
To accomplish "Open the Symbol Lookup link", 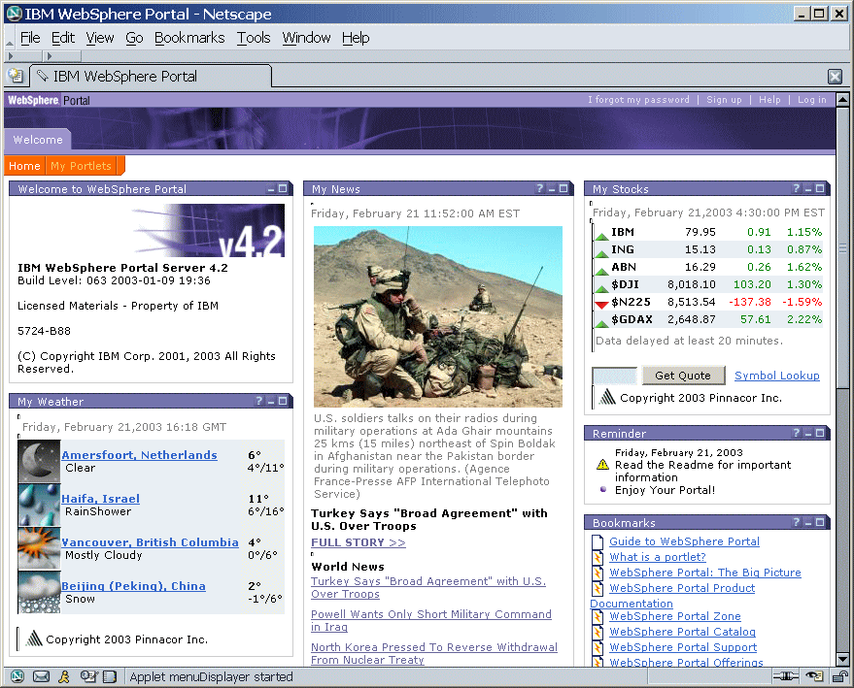I will point(776,376).
